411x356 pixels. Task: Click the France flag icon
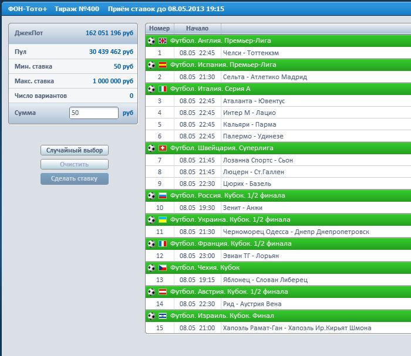(x=163, y=244)
